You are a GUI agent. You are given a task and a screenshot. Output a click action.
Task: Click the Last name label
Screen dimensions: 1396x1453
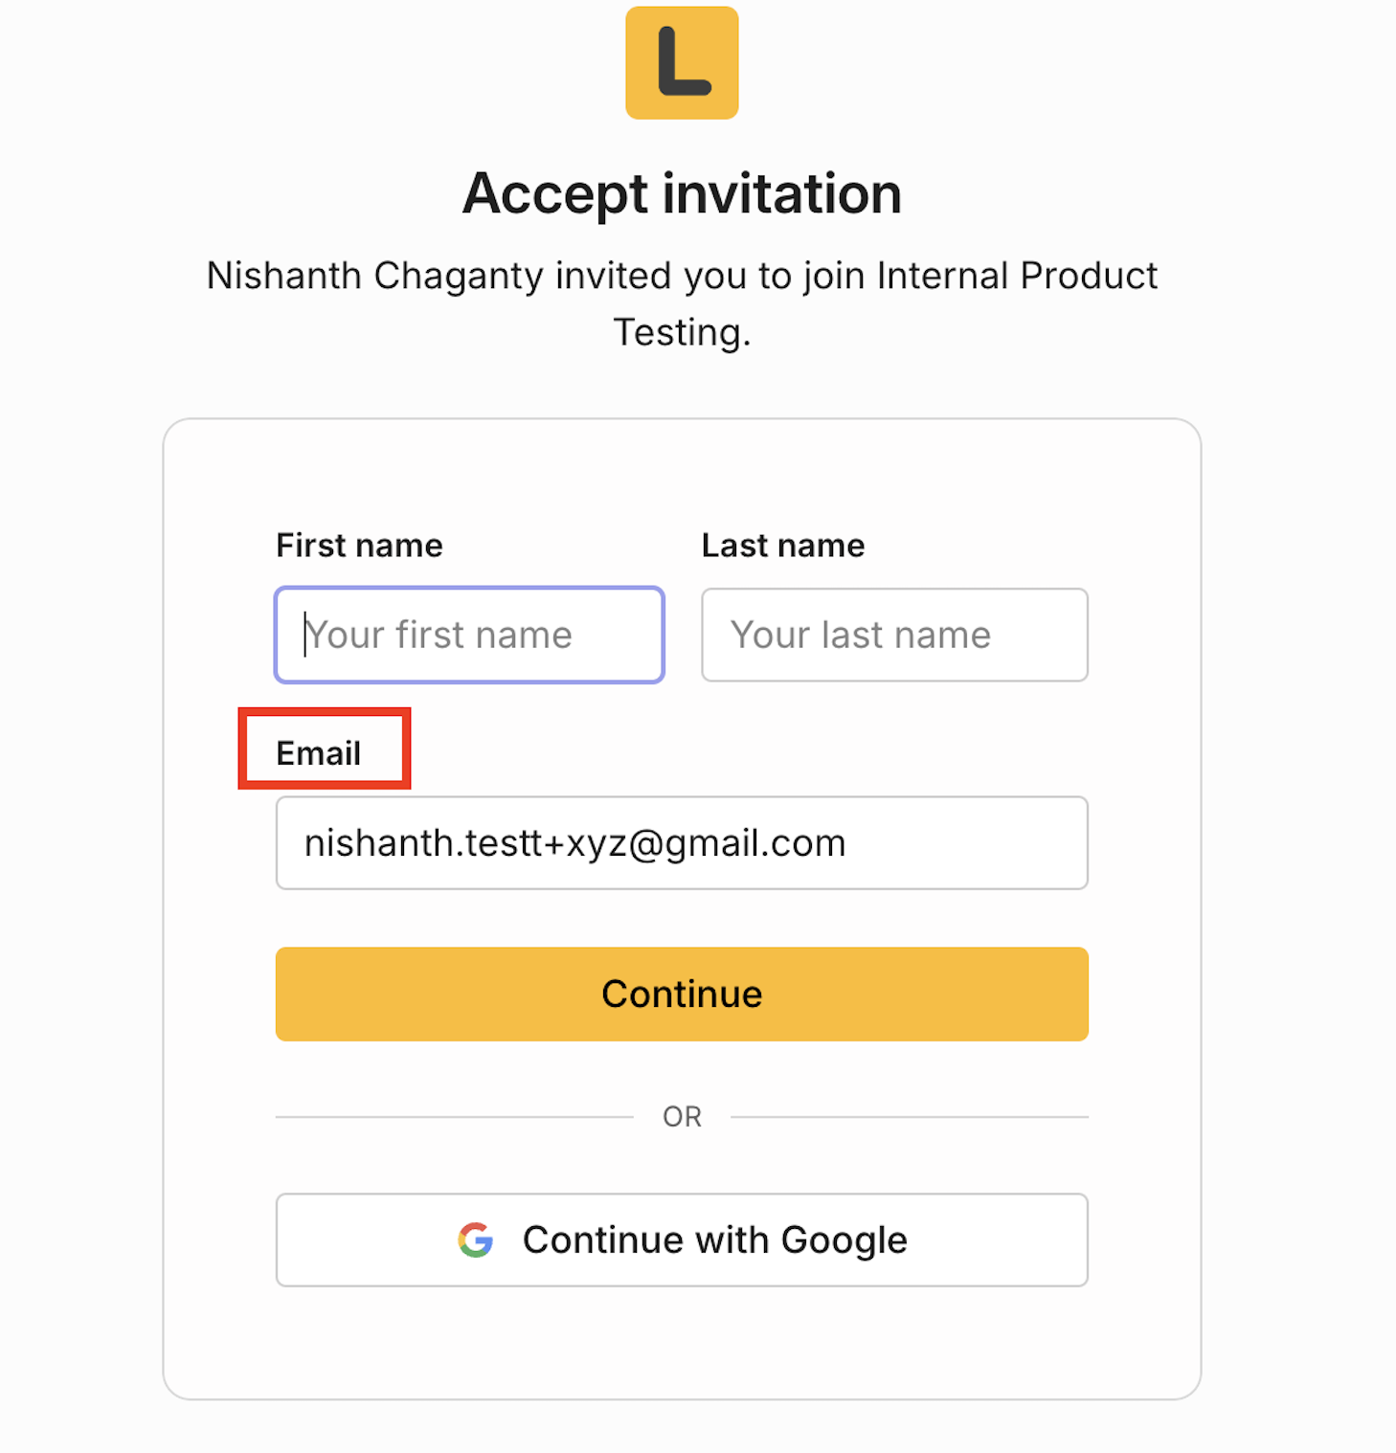click(783, 545)
